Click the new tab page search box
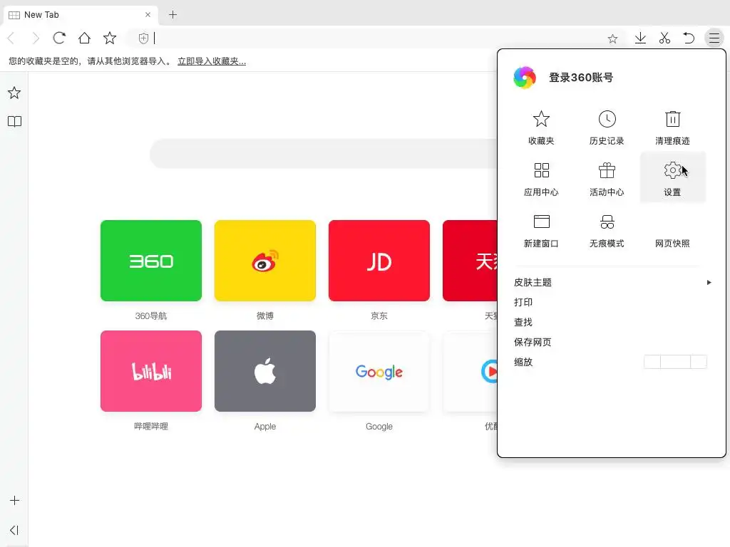 324,154
